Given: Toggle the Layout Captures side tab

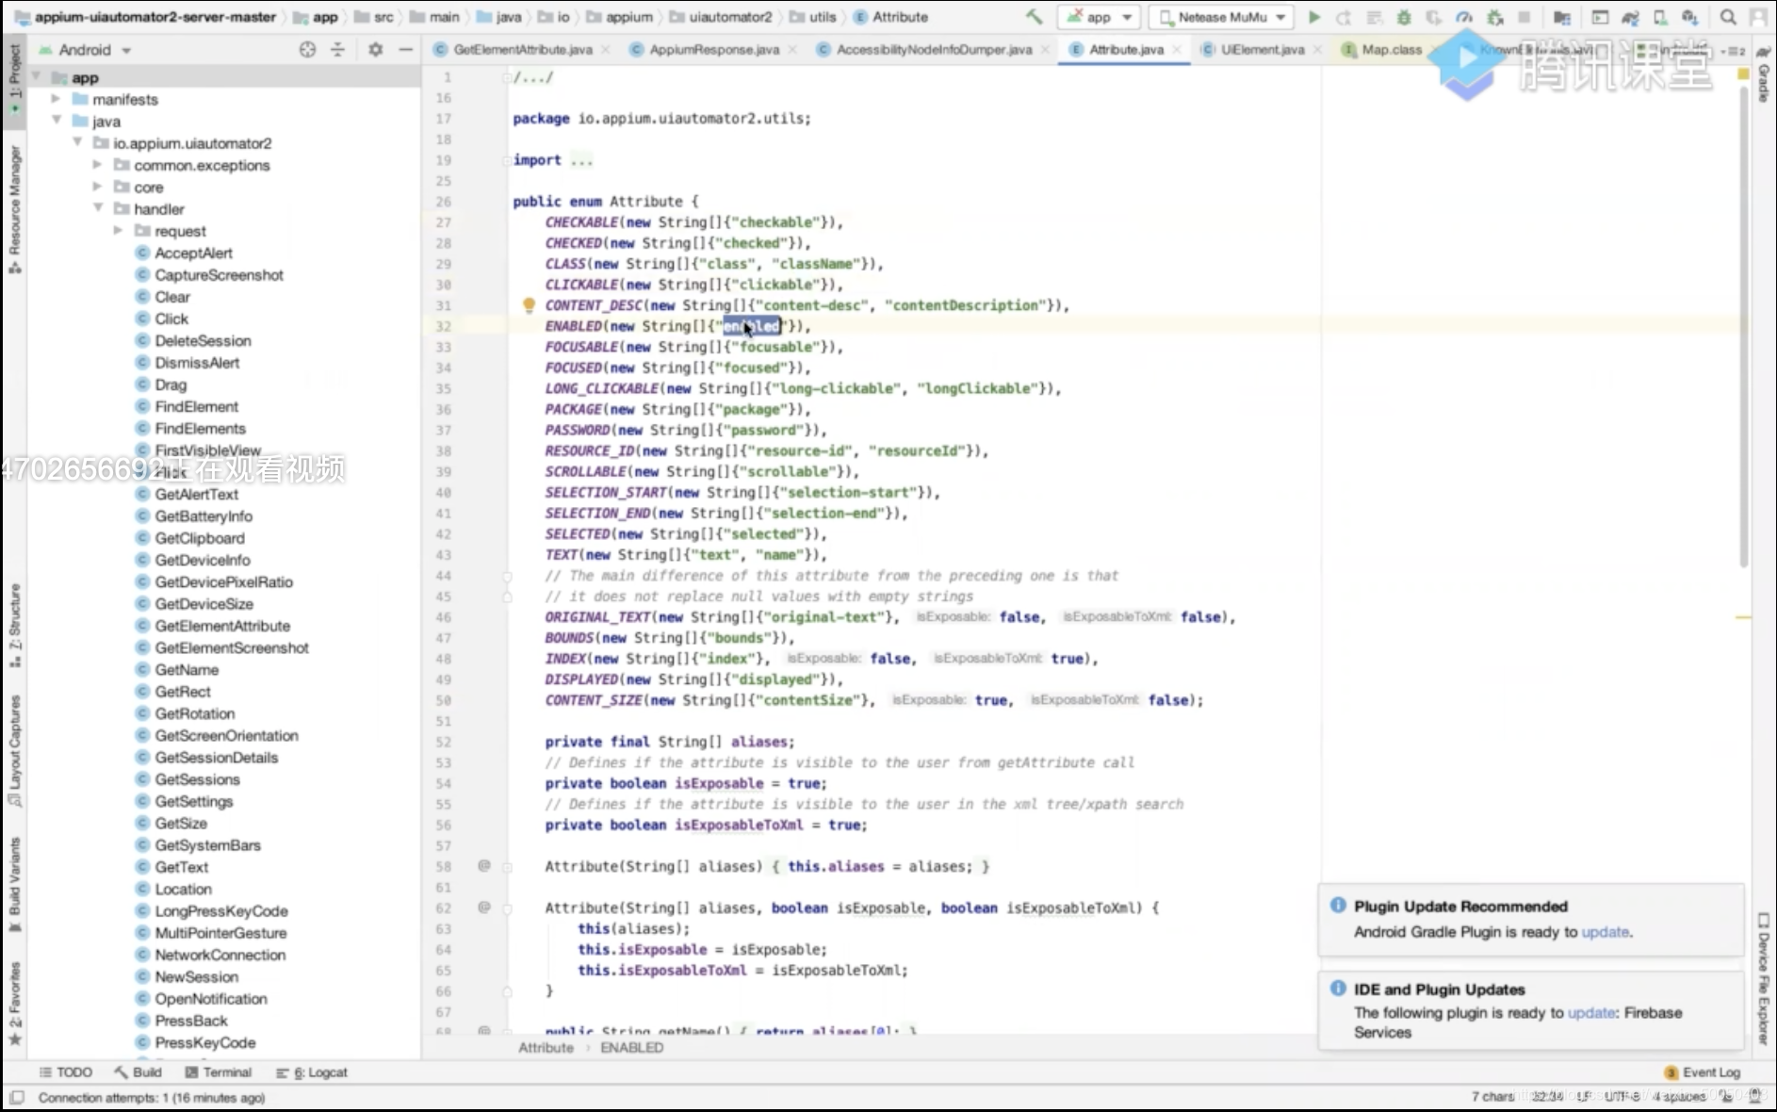Looking at the screenshot, I should [14, 751].
